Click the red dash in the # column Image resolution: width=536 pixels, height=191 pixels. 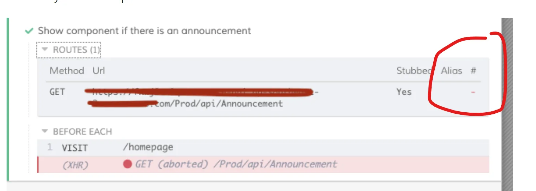474,92
